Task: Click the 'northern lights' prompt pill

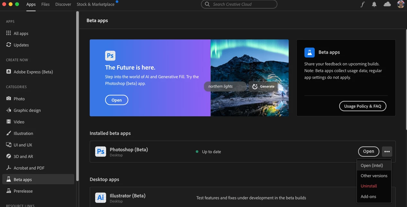Action: coord(225,87)
